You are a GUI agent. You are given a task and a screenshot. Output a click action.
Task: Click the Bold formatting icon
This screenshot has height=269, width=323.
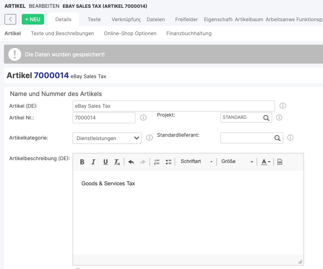82,162
